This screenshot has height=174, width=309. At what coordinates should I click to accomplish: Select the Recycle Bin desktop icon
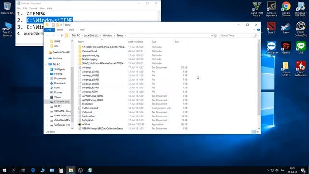[x=7, y=8]
